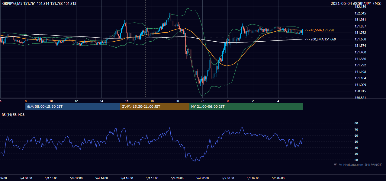Screen dimensions: 386x181
Task: Click the ロンドン 15:30-21:00 JST session bar
Action: pos(155,106)
